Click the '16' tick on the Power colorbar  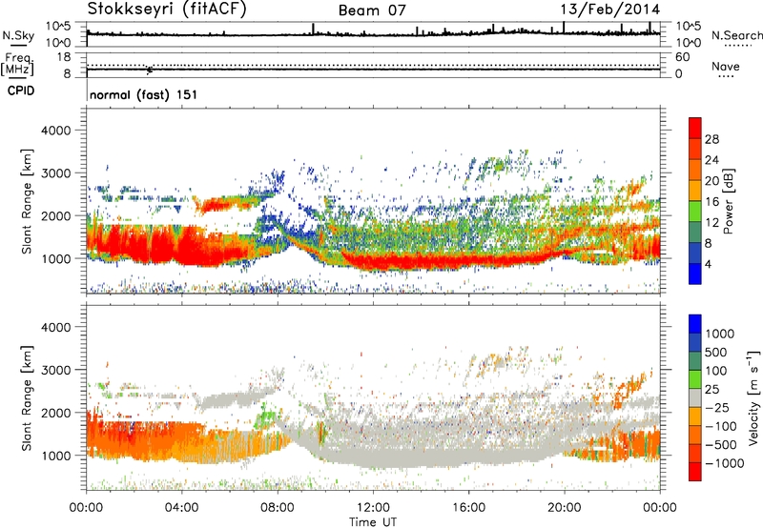point(711,202)
